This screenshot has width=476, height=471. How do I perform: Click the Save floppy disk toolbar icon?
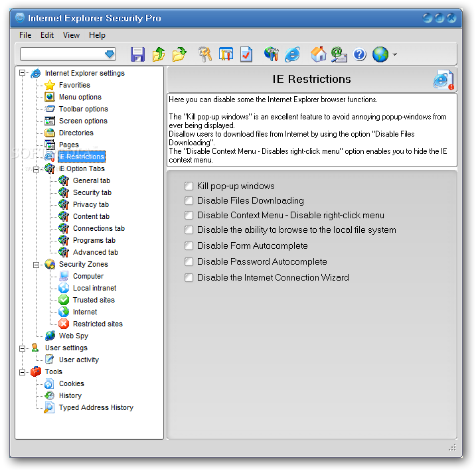[137, 54]
